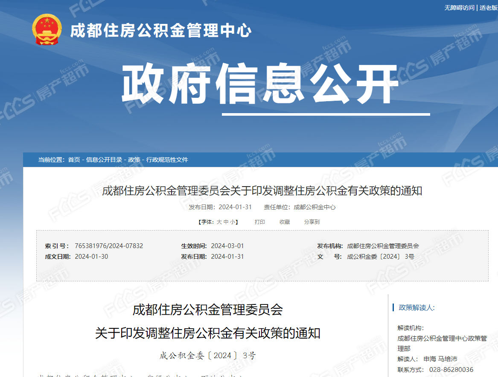Click the 打印 print button

(259, 222)
